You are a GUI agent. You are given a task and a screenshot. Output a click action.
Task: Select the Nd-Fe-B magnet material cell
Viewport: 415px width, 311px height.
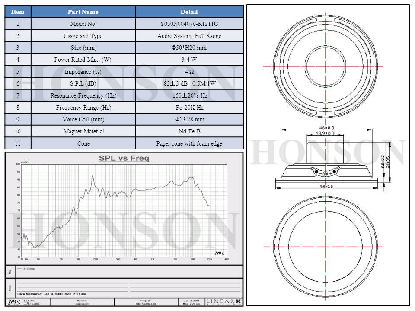(x=189, y=131)
